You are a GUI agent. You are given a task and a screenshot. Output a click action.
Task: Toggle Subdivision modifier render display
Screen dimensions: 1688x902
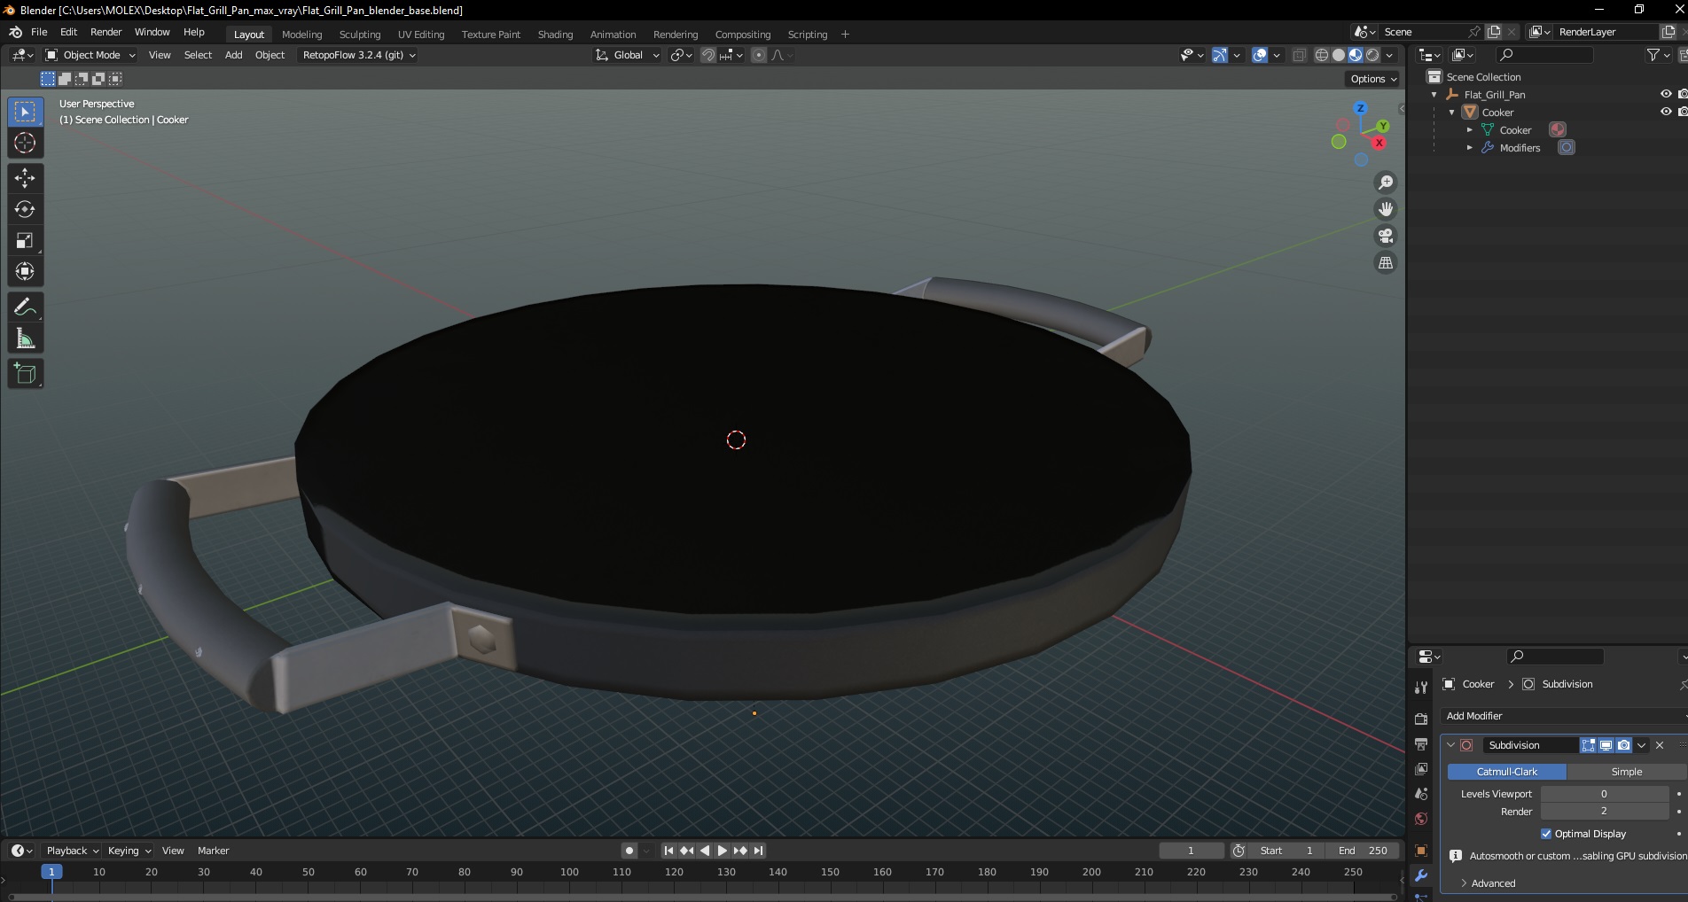pos(1623,745)
